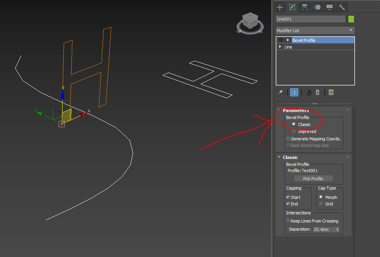Image resolution: width=380 pixels, height=257 pixels.
Task: Uncheck the End capping checkbox
Action: [x=288, y=204]
